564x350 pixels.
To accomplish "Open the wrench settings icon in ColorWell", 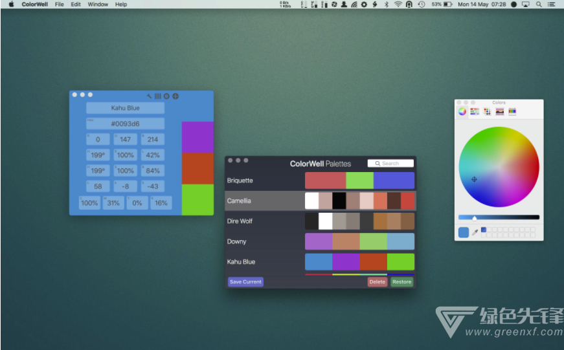I will 149,96.
